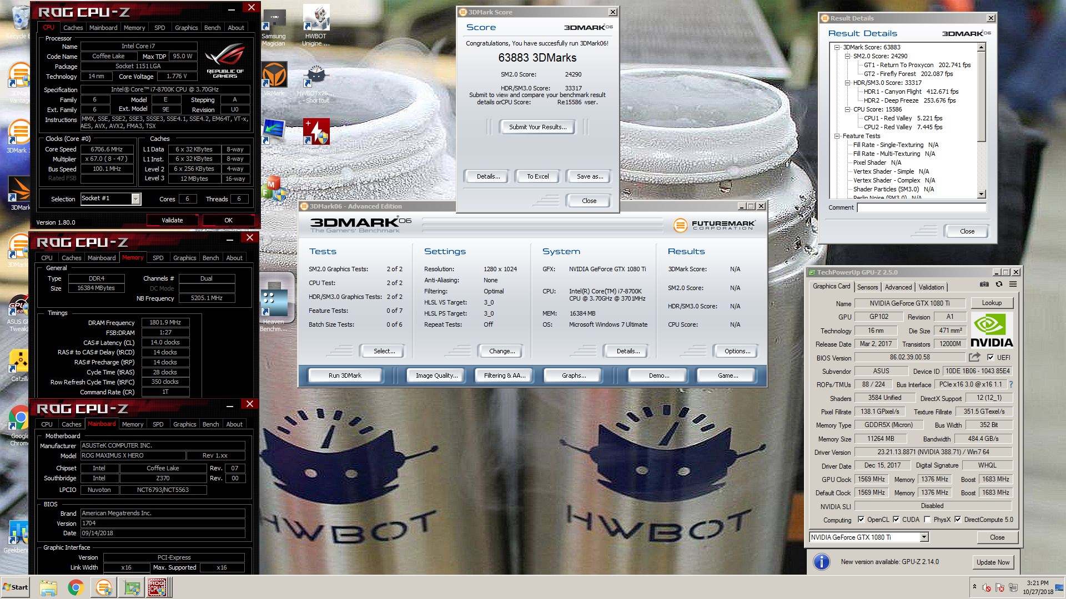
Task: Click the Chrome icon in the taskbar
Action: 76,587
